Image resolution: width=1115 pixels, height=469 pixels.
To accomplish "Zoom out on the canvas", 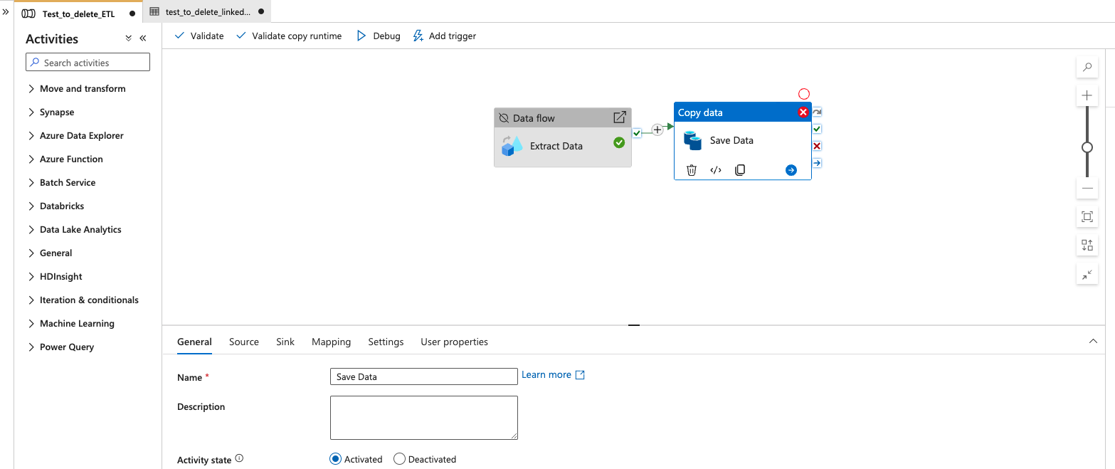I will click(1087, 189).
